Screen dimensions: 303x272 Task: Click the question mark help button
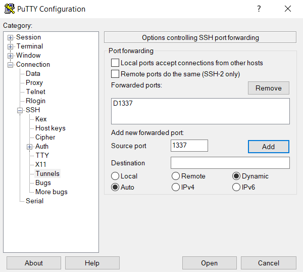tap(259, 9)
